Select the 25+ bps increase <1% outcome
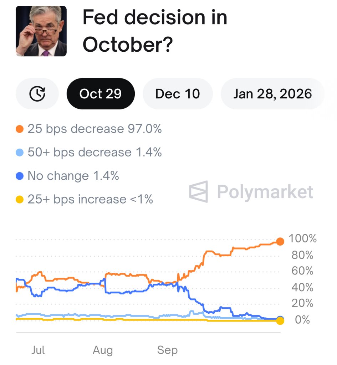 (x=90, y=199)
